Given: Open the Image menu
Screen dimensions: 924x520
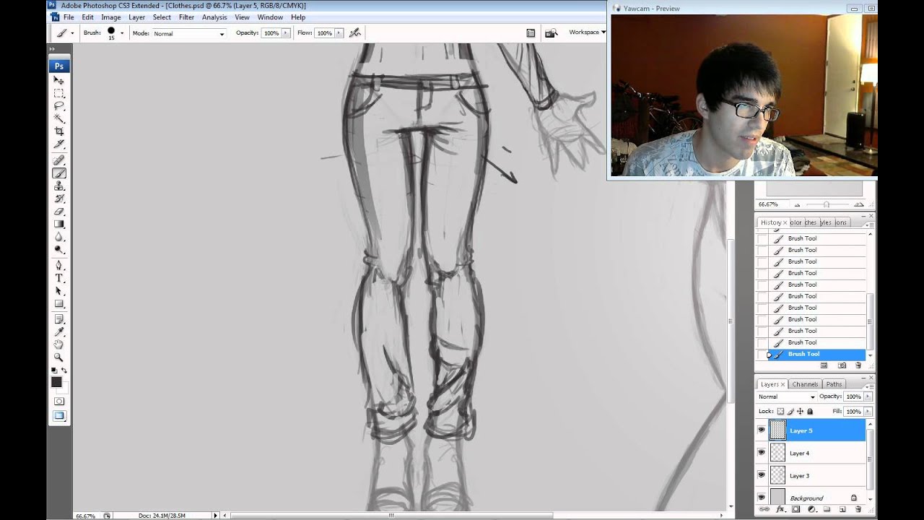Looking at the screenshot, I should point(110,17).
